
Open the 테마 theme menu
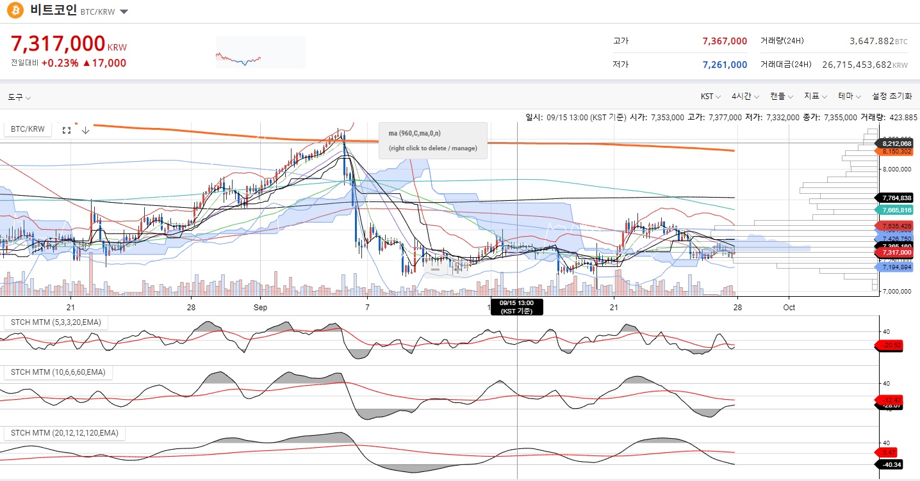[x=850, y=97]
